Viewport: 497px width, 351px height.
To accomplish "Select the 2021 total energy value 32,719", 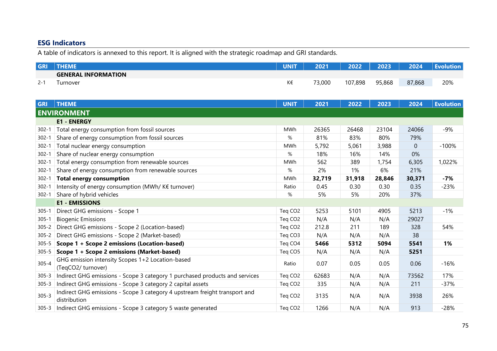I will coord(322,178).
